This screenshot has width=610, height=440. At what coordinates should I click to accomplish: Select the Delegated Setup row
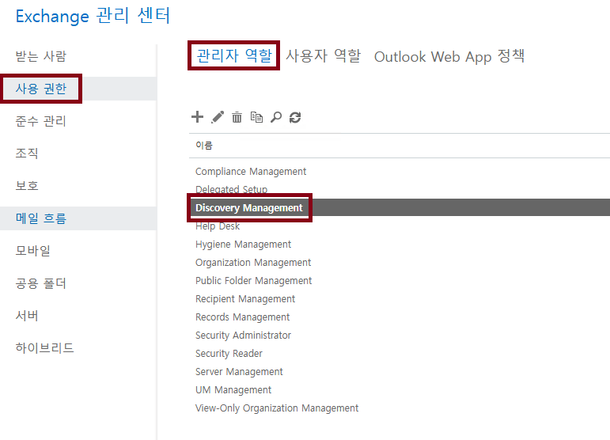click(x=400, y=189)
